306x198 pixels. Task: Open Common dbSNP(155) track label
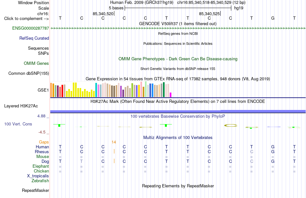29,73
